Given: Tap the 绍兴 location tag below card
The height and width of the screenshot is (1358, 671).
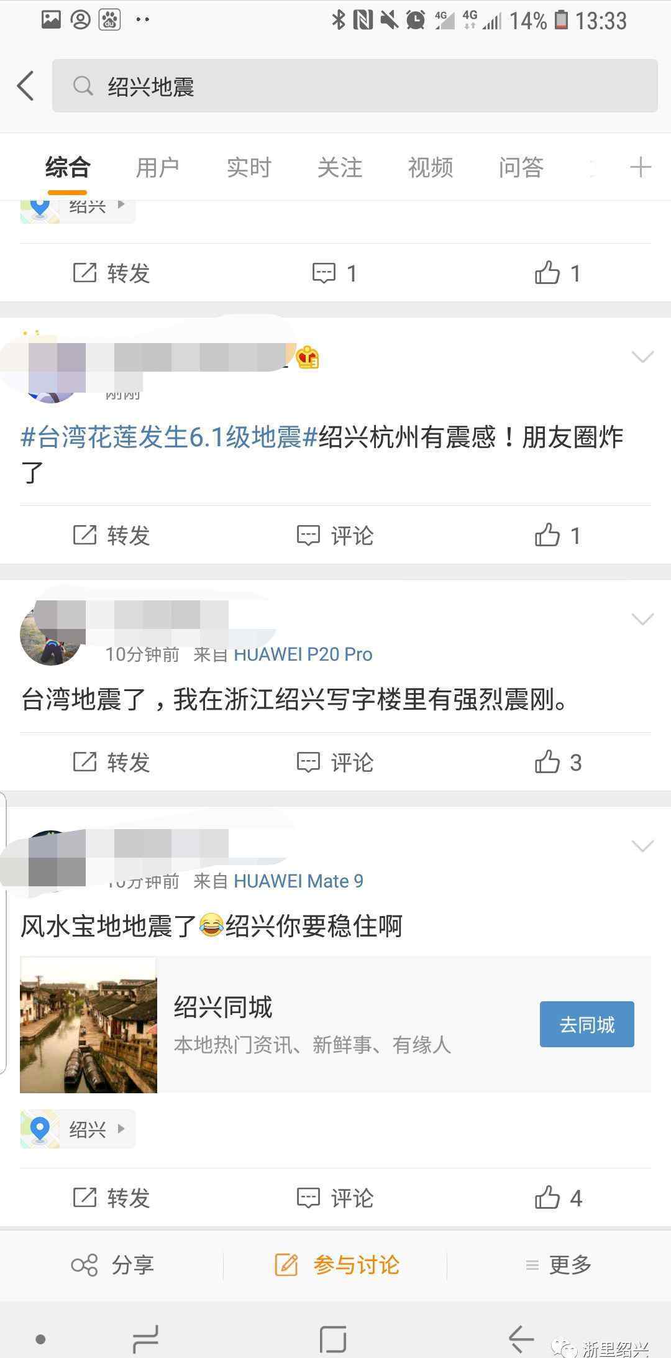Looking at the screenshot, I should click(x=78, y=1129).
